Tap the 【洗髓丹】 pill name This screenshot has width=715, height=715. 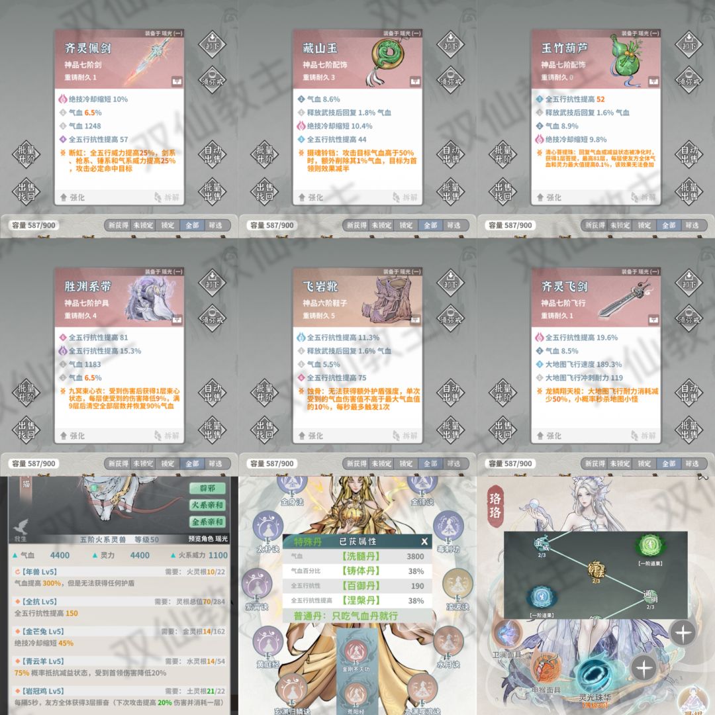click(361, 556)
